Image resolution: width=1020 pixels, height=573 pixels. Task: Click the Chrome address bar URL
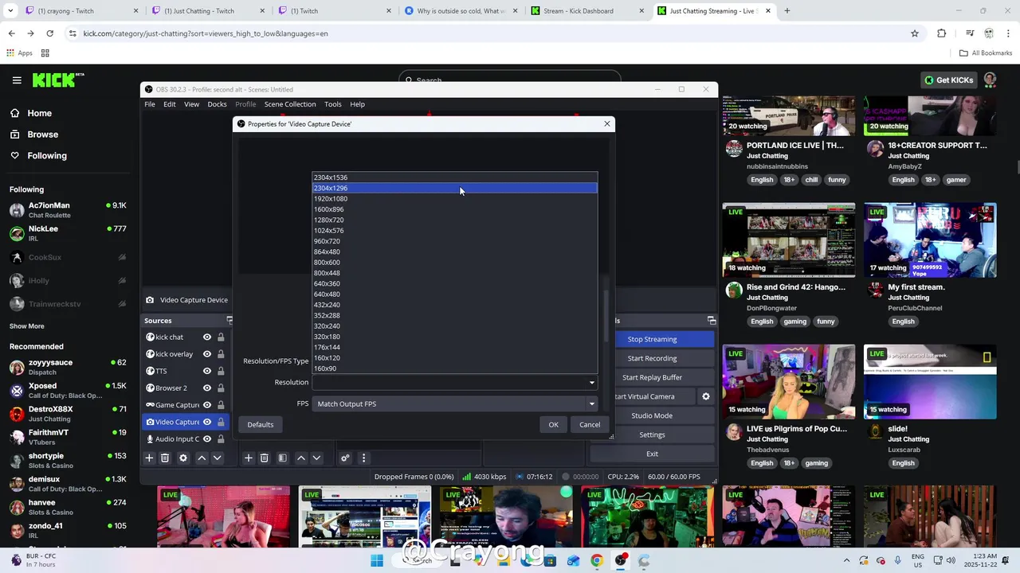(x=206, y=33)
